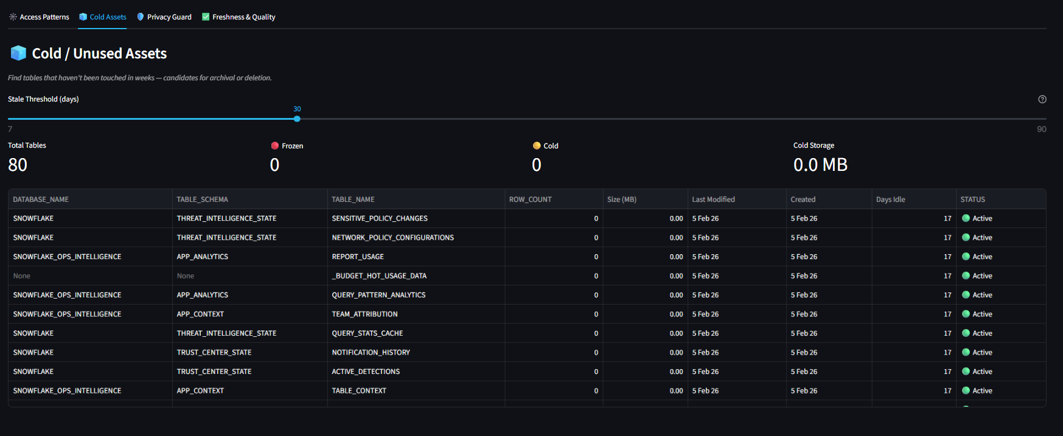Click the red Frozen indicator dot
1063x436 pixels.
pyautogui.click(x=275, y=146)
